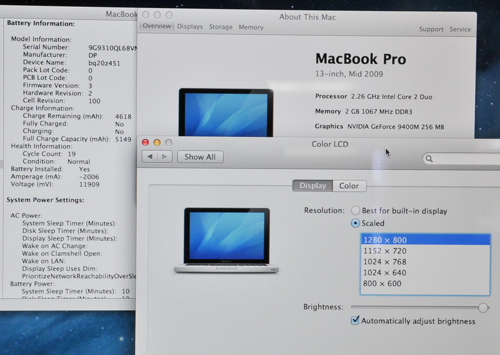Click the laptop preview image in Color LCD
The height and width of the screenshot is (355, 500).
click(226, 240)
